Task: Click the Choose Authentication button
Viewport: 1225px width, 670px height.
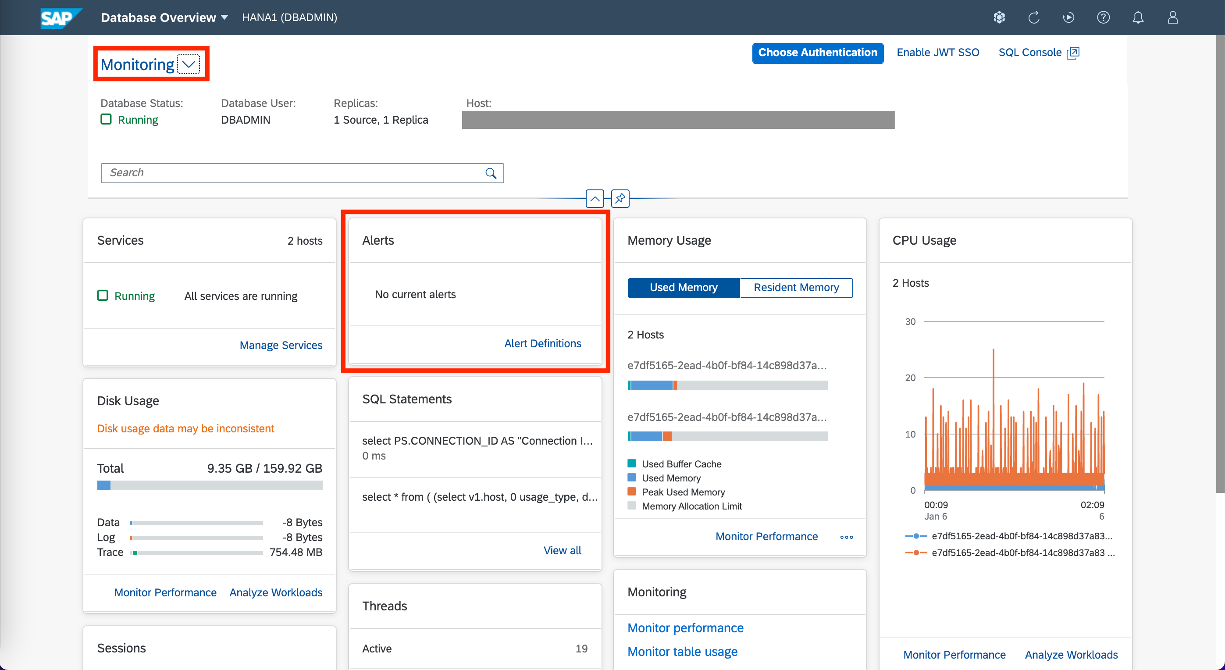Action: (817, 52)
